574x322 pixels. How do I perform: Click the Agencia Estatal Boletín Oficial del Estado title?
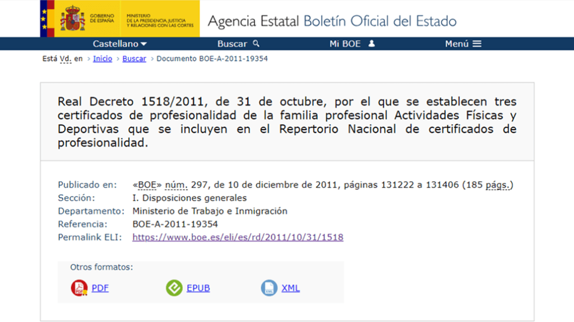point(332,21)
